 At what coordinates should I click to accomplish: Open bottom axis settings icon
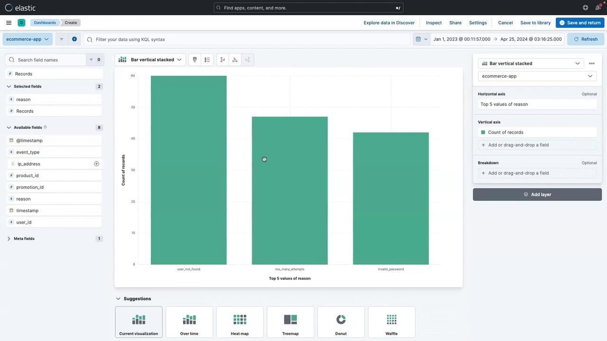(x=235, y=60)
